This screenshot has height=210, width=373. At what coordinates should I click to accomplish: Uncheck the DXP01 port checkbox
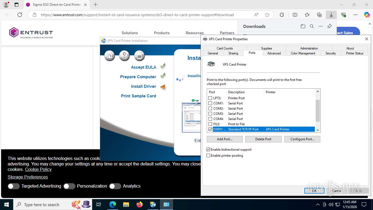tap(210, 129)
